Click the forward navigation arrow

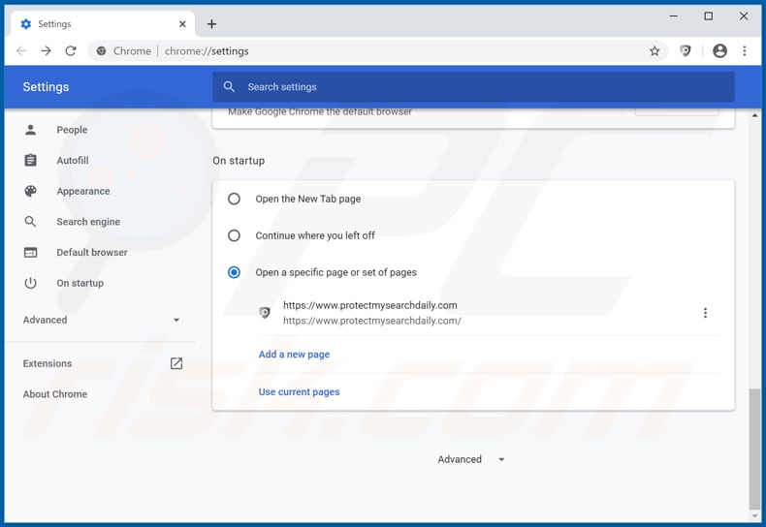[46, 50]
